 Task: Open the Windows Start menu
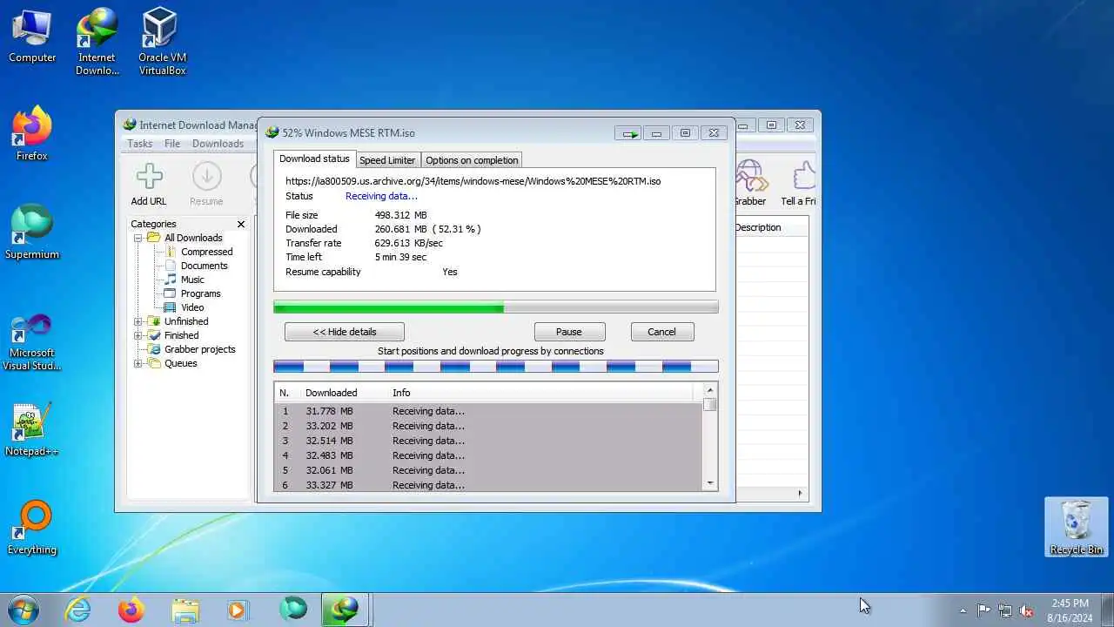[23, 610]
